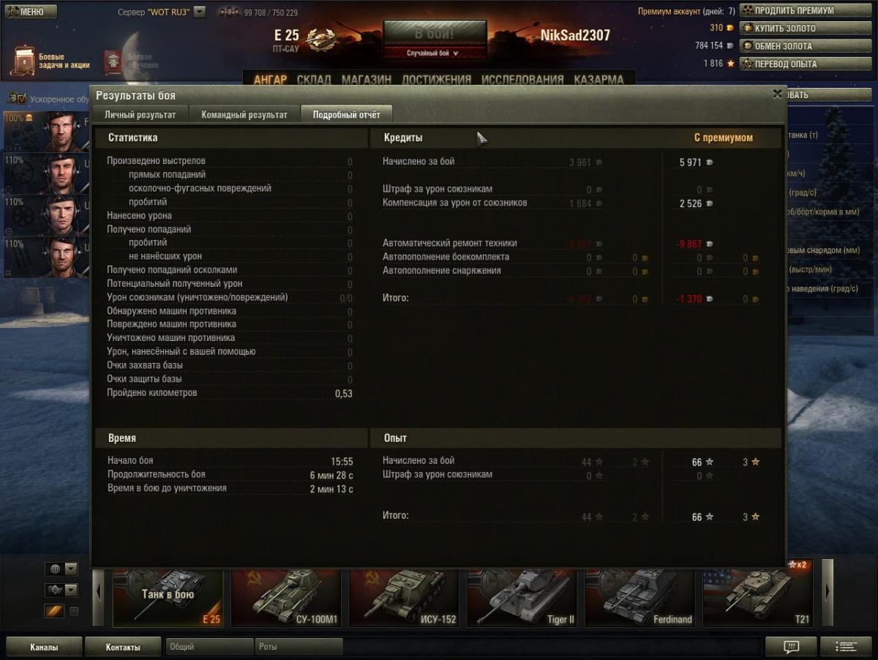
Task: Open the Роты chat channel tab
Action: coord(299,647)
